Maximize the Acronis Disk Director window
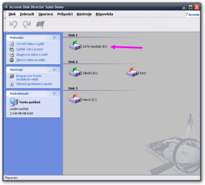Screen dimensions: 205x185 pos(191,7)
